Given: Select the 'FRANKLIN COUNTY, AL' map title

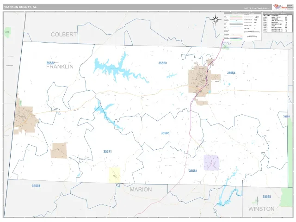Looking at the screenshot, I should [20, 7].
